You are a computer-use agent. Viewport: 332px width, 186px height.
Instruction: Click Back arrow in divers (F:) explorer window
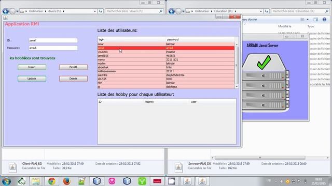6,11
